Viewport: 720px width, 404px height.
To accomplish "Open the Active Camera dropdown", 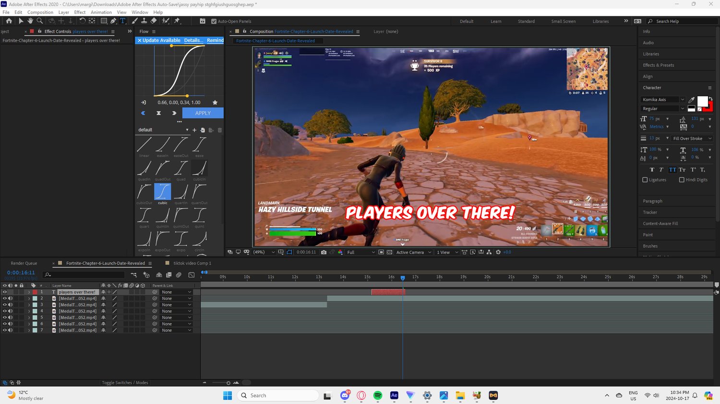I will [414, 252].
